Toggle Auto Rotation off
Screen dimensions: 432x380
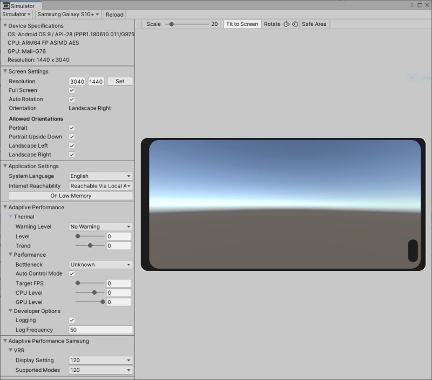(x=71, y=99)
